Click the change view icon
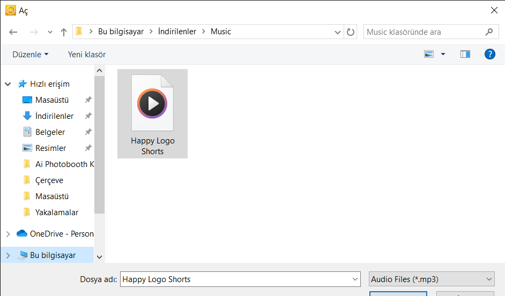The height and width of the screenshot is (296, 505). [x=429, y=54]
